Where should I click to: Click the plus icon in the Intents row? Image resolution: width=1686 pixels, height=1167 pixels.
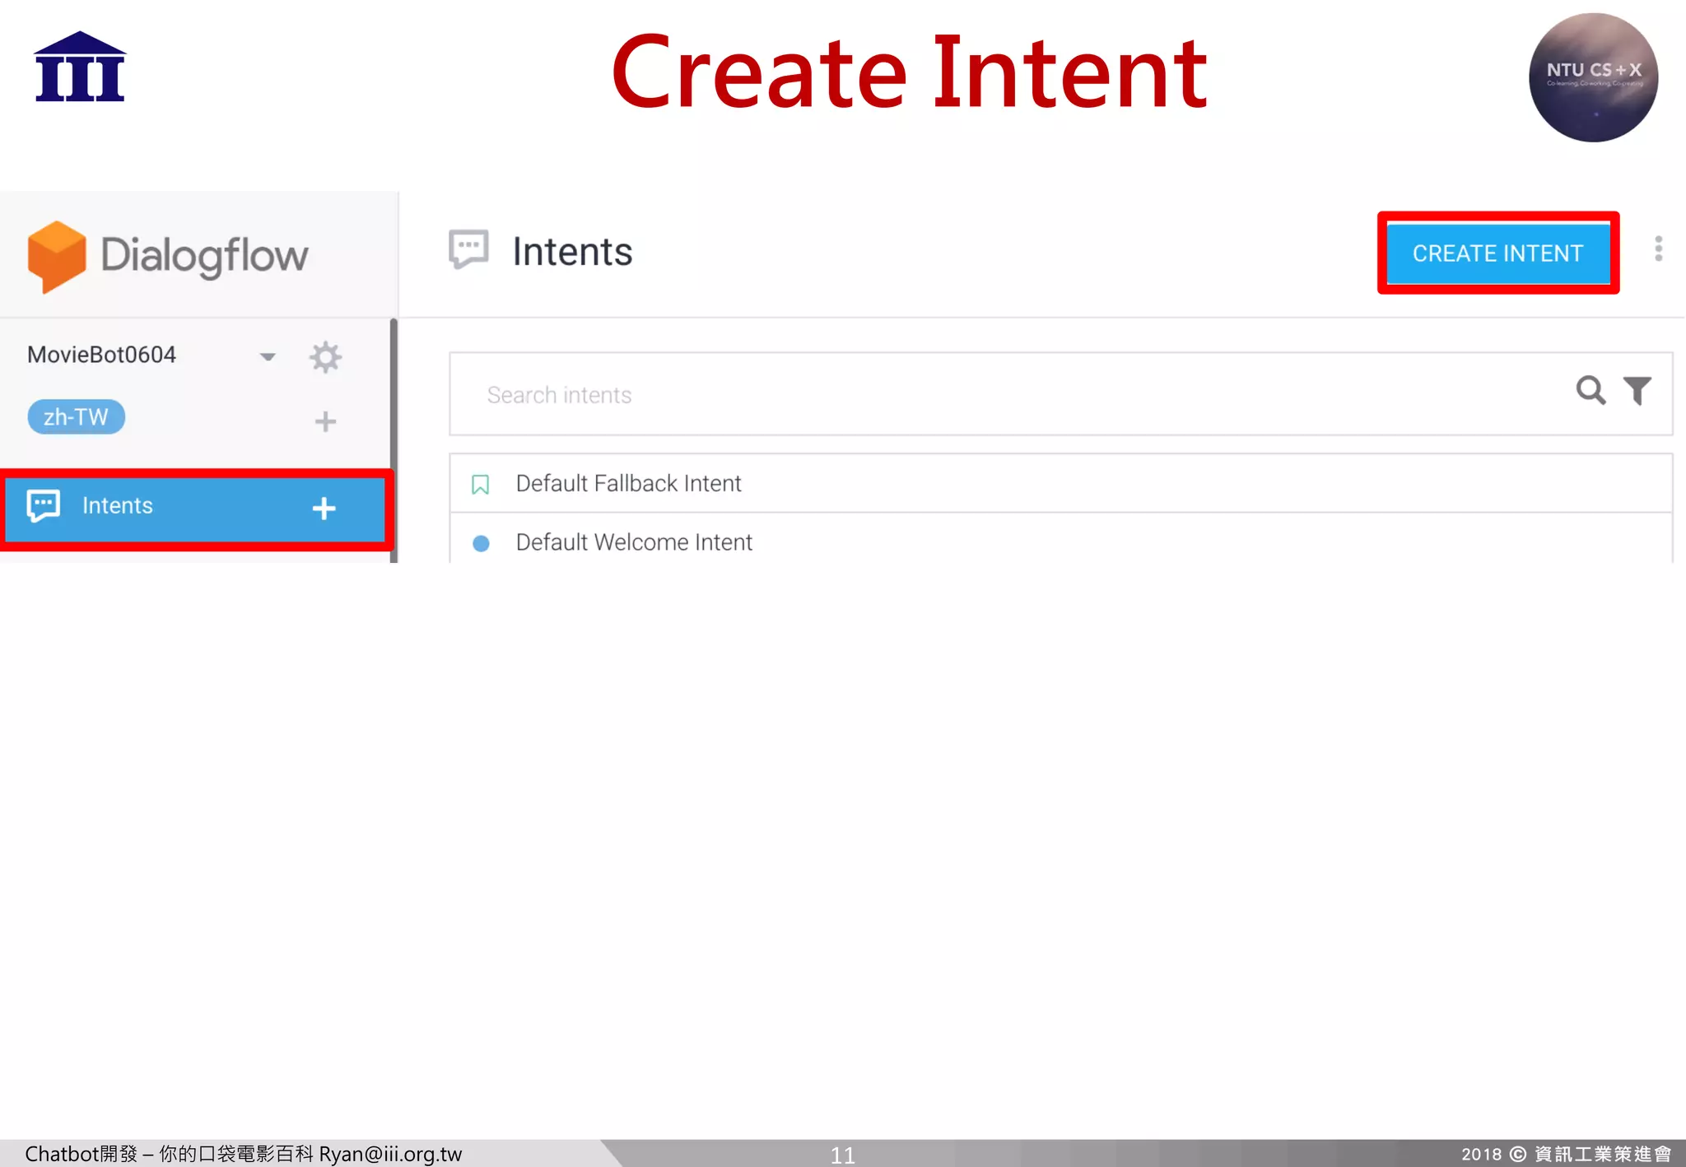[x=324, y=508]
